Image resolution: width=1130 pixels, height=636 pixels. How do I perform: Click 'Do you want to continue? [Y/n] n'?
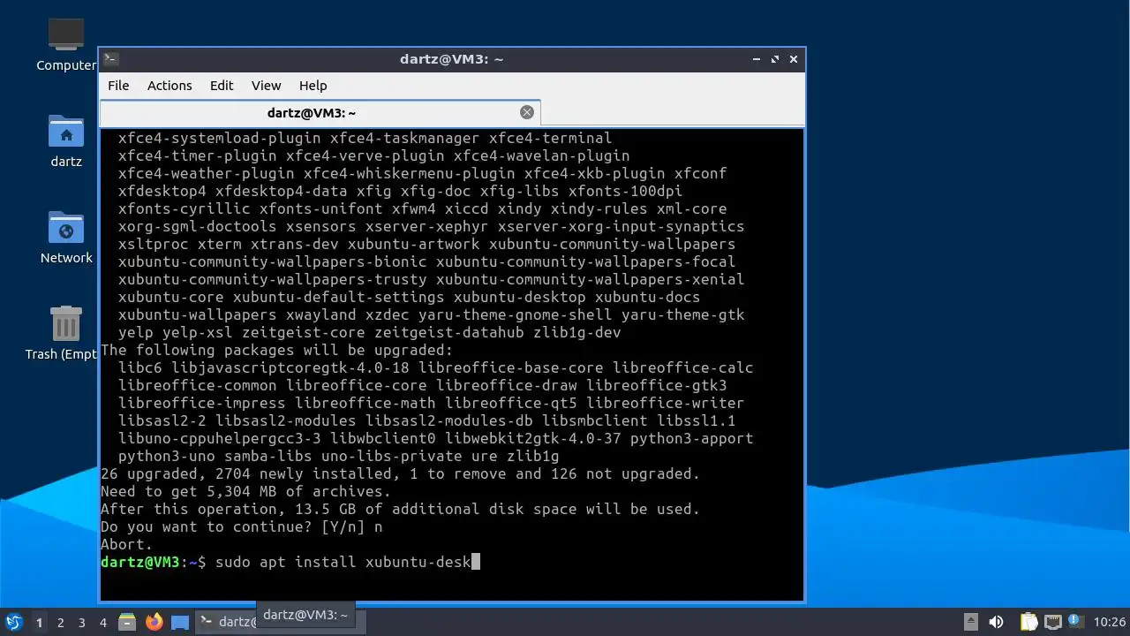tap(241, 526)
